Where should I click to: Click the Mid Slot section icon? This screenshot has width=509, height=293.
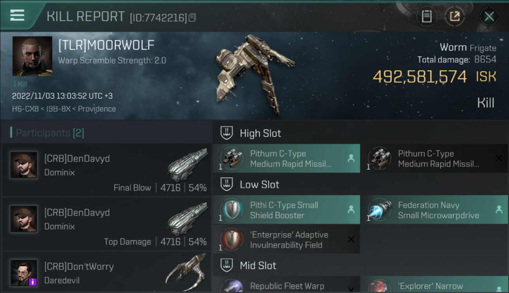coord(227,266)
